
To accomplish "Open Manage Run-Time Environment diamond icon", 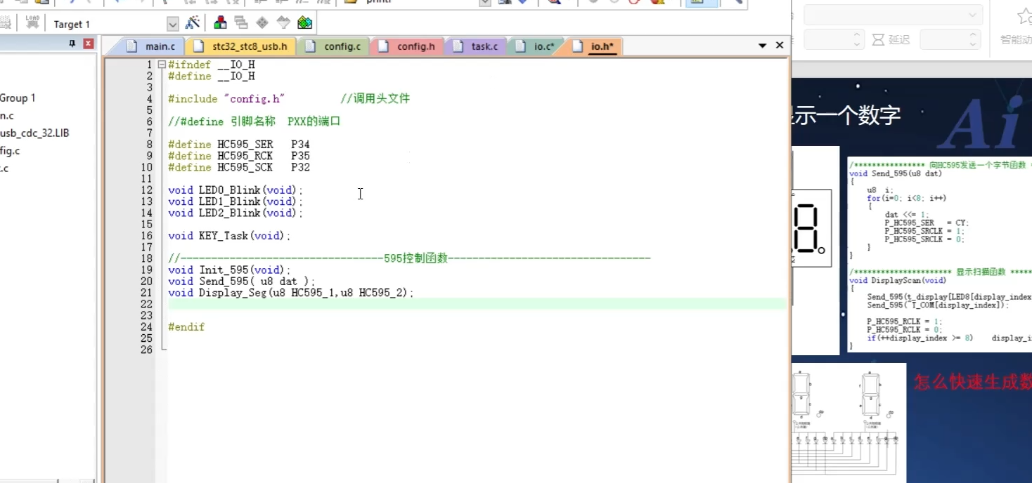I will 262,23.
